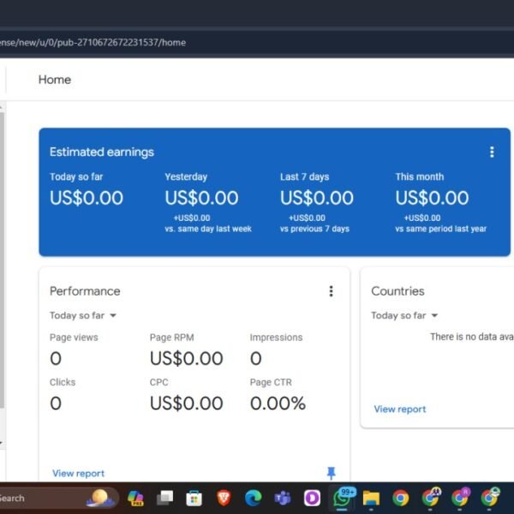514x514 pixels.
Task: Click the 'Last 7 days' earnings label
Action: click(304, 176)
